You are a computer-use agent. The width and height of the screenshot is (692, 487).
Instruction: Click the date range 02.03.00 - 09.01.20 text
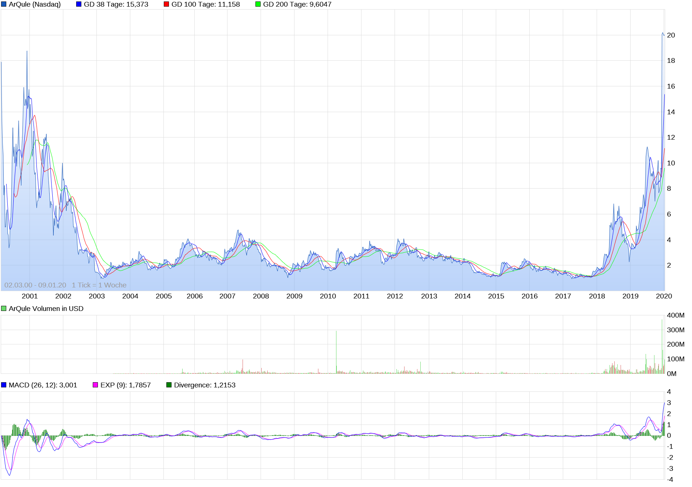point(36,284)
